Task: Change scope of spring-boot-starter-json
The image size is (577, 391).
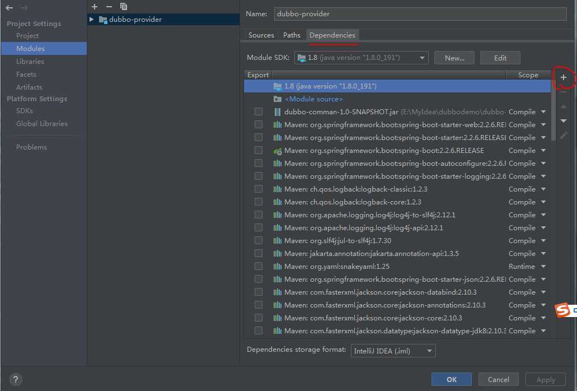Action: coord(543,280)
